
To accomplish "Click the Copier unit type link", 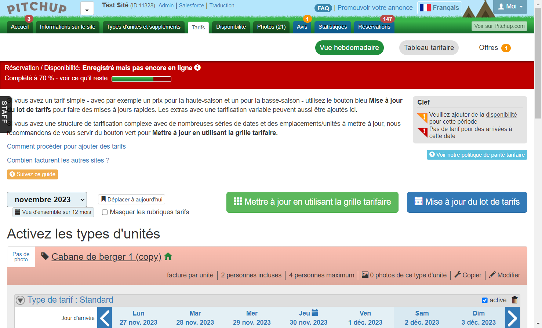I will [x=468, y=275].
